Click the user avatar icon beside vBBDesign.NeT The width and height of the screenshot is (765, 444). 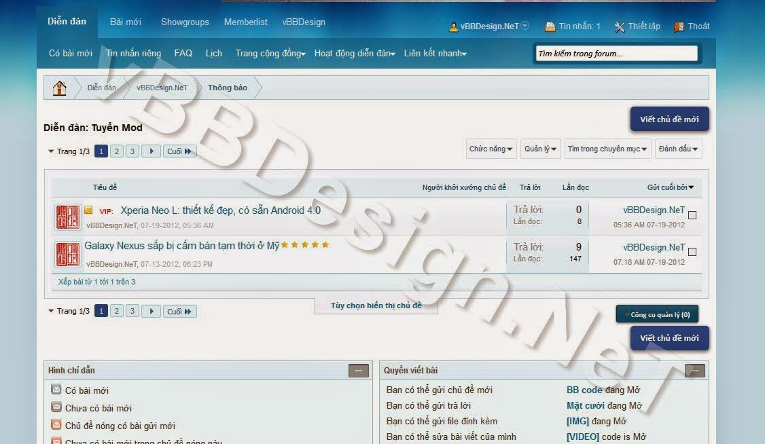tap(454, 26)
